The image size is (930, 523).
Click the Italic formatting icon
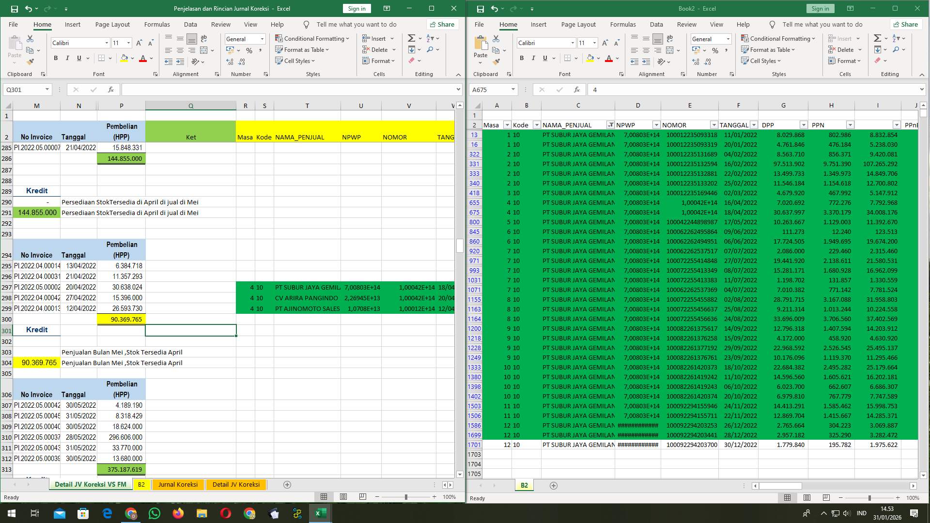click(67, 58)
